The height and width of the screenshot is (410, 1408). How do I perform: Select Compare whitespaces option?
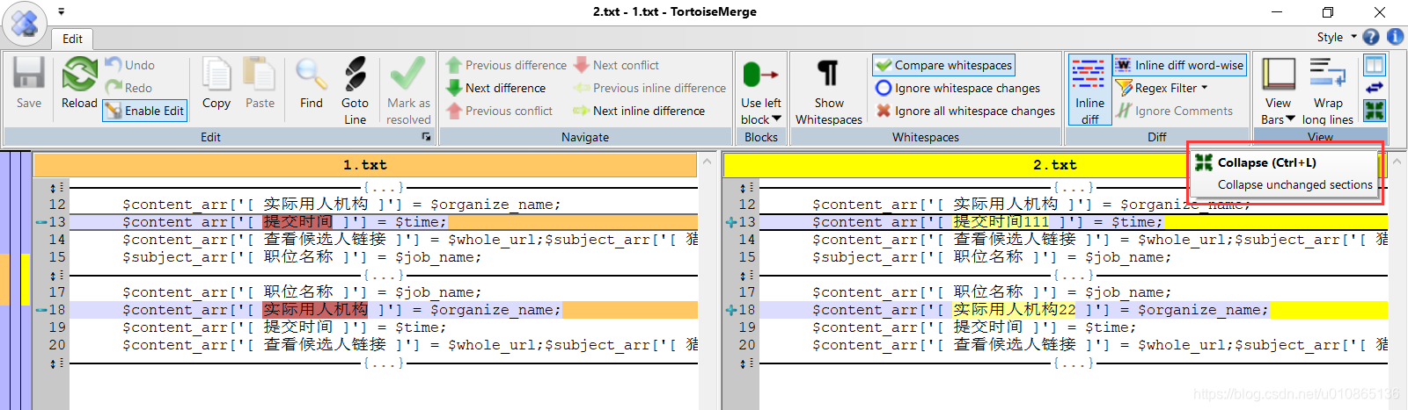click(x=943, y=65)
